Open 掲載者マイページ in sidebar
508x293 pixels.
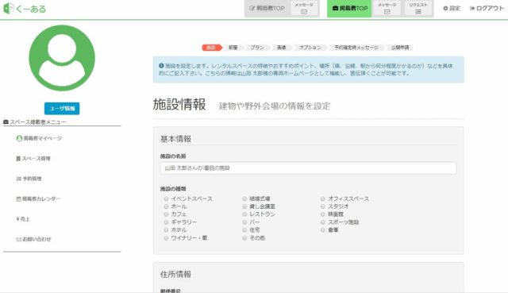point(39,138)
